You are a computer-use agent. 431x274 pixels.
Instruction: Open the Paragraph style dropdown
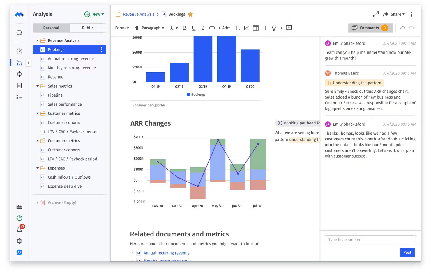click(x=151, y=28)
